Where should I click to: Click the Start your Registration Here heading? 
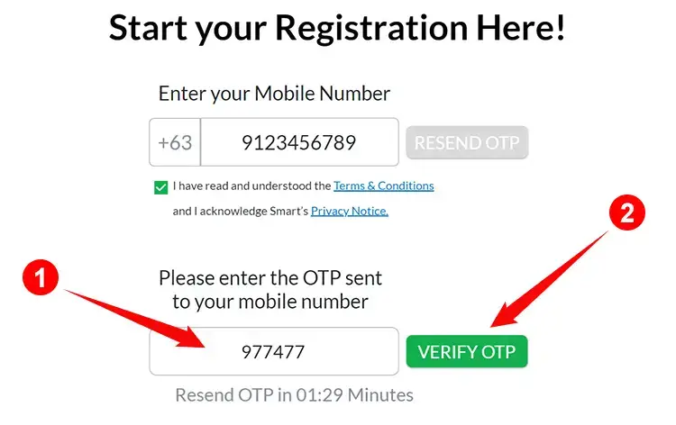click(x=337, y=28)
